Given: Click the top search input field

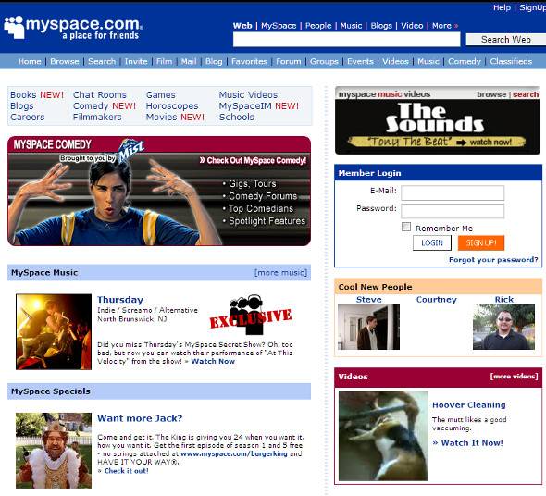Looking at the screenshot, I should pos(346,40).
